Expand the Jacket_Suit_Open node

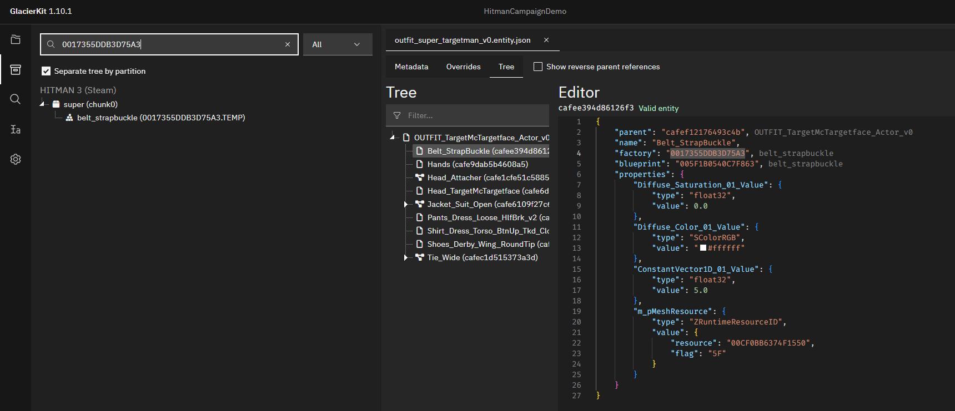click(406, 204)
